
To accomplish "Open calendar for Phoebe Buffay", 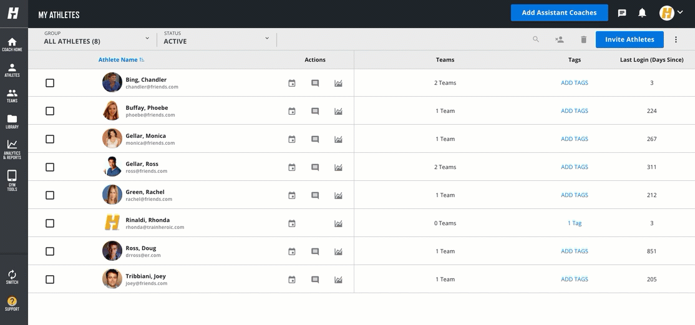I will click(x=291, y=111).
